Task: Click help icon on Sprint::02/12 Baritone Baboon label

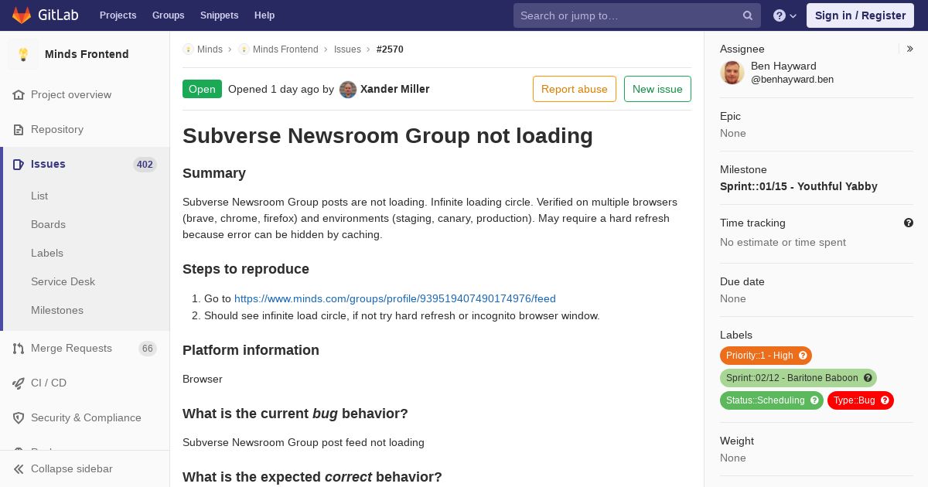Action: [x=868, y=378]
